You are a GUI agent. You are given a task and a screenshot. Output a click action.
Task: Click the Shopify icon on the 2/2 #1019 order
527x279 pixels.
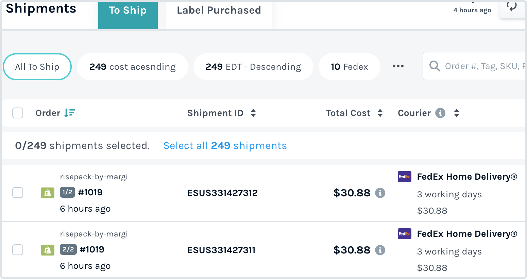48,250
